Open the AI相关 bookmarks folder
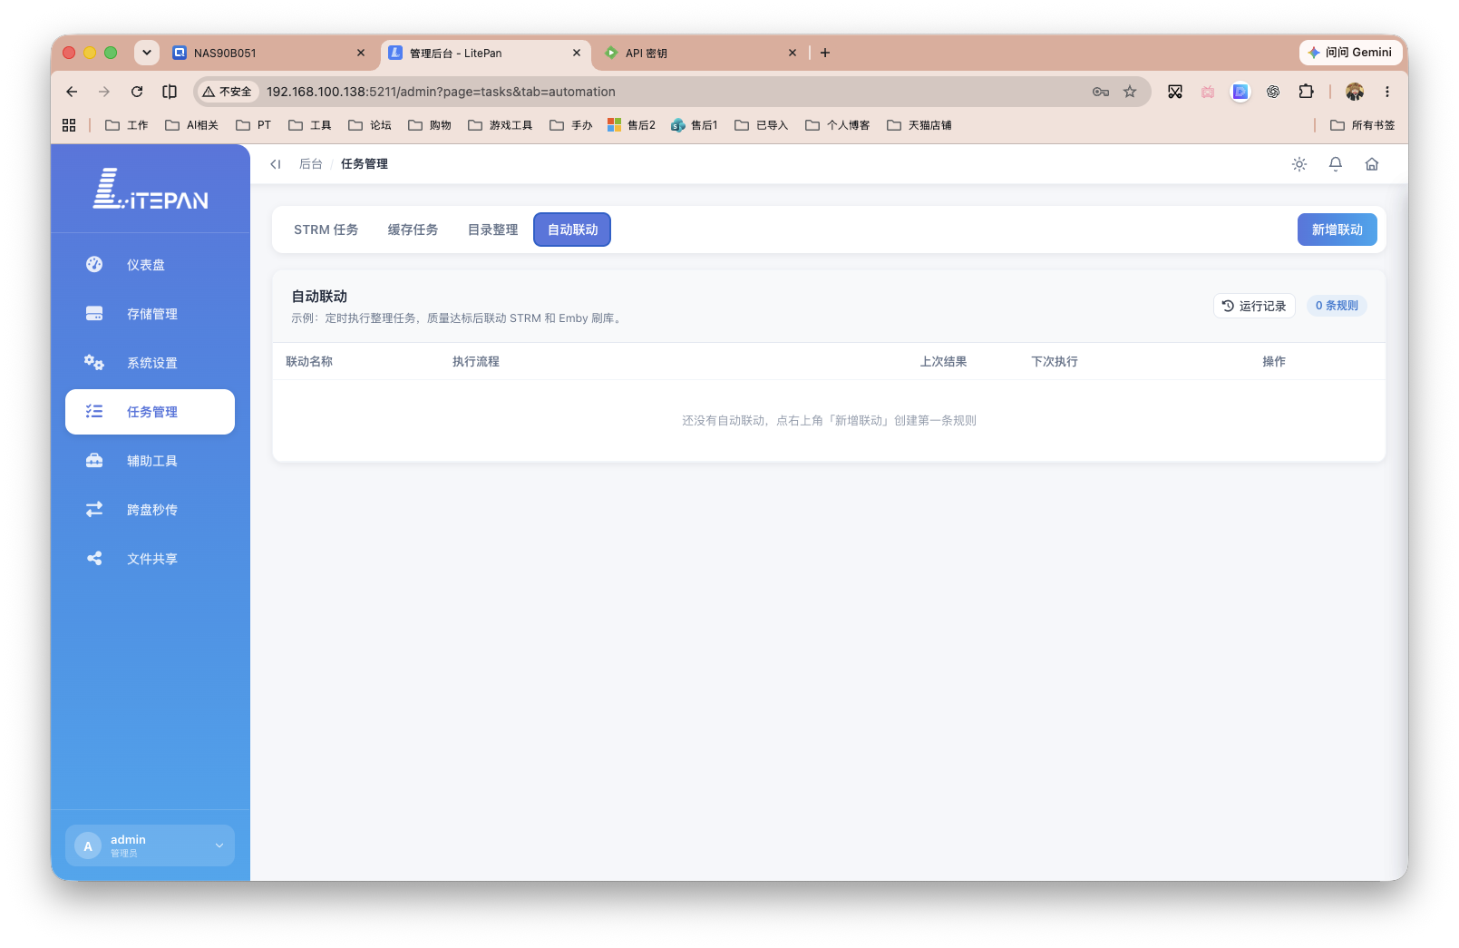This screenshot has height=948, width=1459. click(191, 125)
